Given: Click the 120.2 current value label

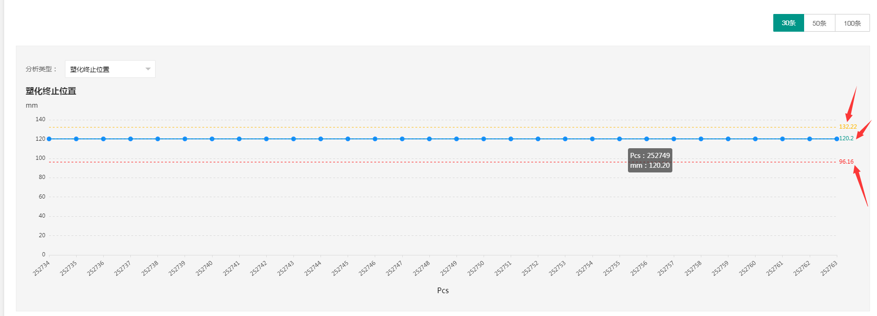Looking at the screenshot, I should click(846, 138).
